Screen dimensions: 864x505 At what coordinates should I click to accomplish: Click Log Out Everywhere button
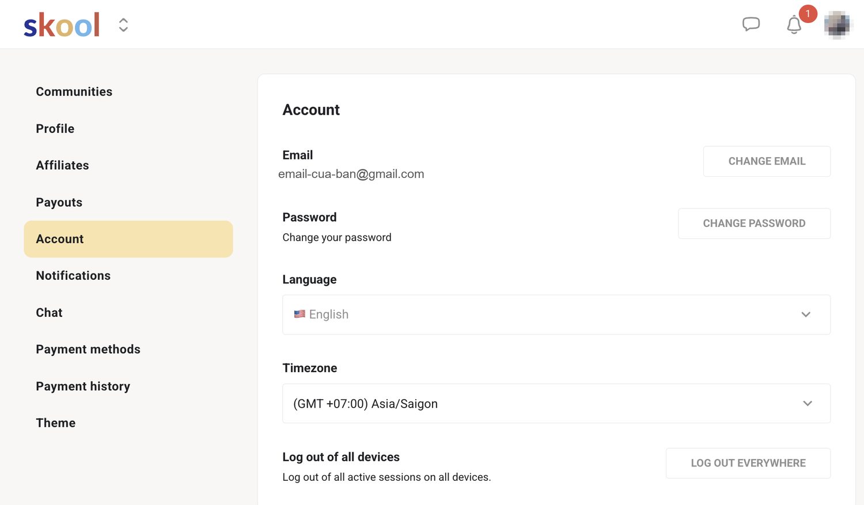point(748,463)
